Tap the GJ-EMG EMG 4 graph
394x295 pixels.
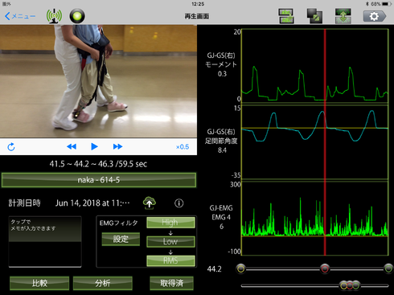[x=314, y=219]
